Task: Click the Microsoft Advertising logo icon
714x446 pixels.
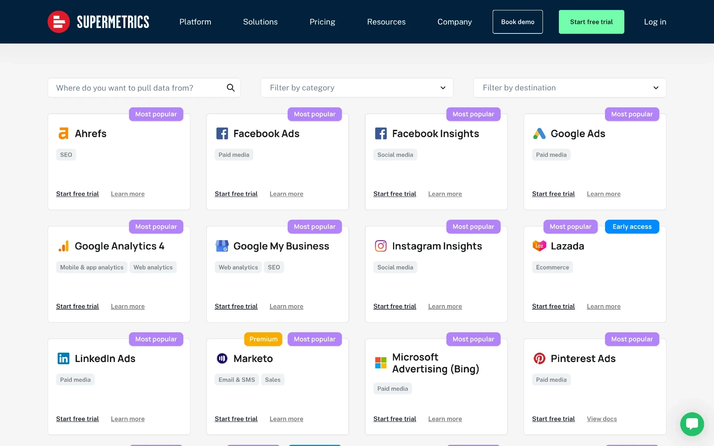Action: (x=381, y=363)
